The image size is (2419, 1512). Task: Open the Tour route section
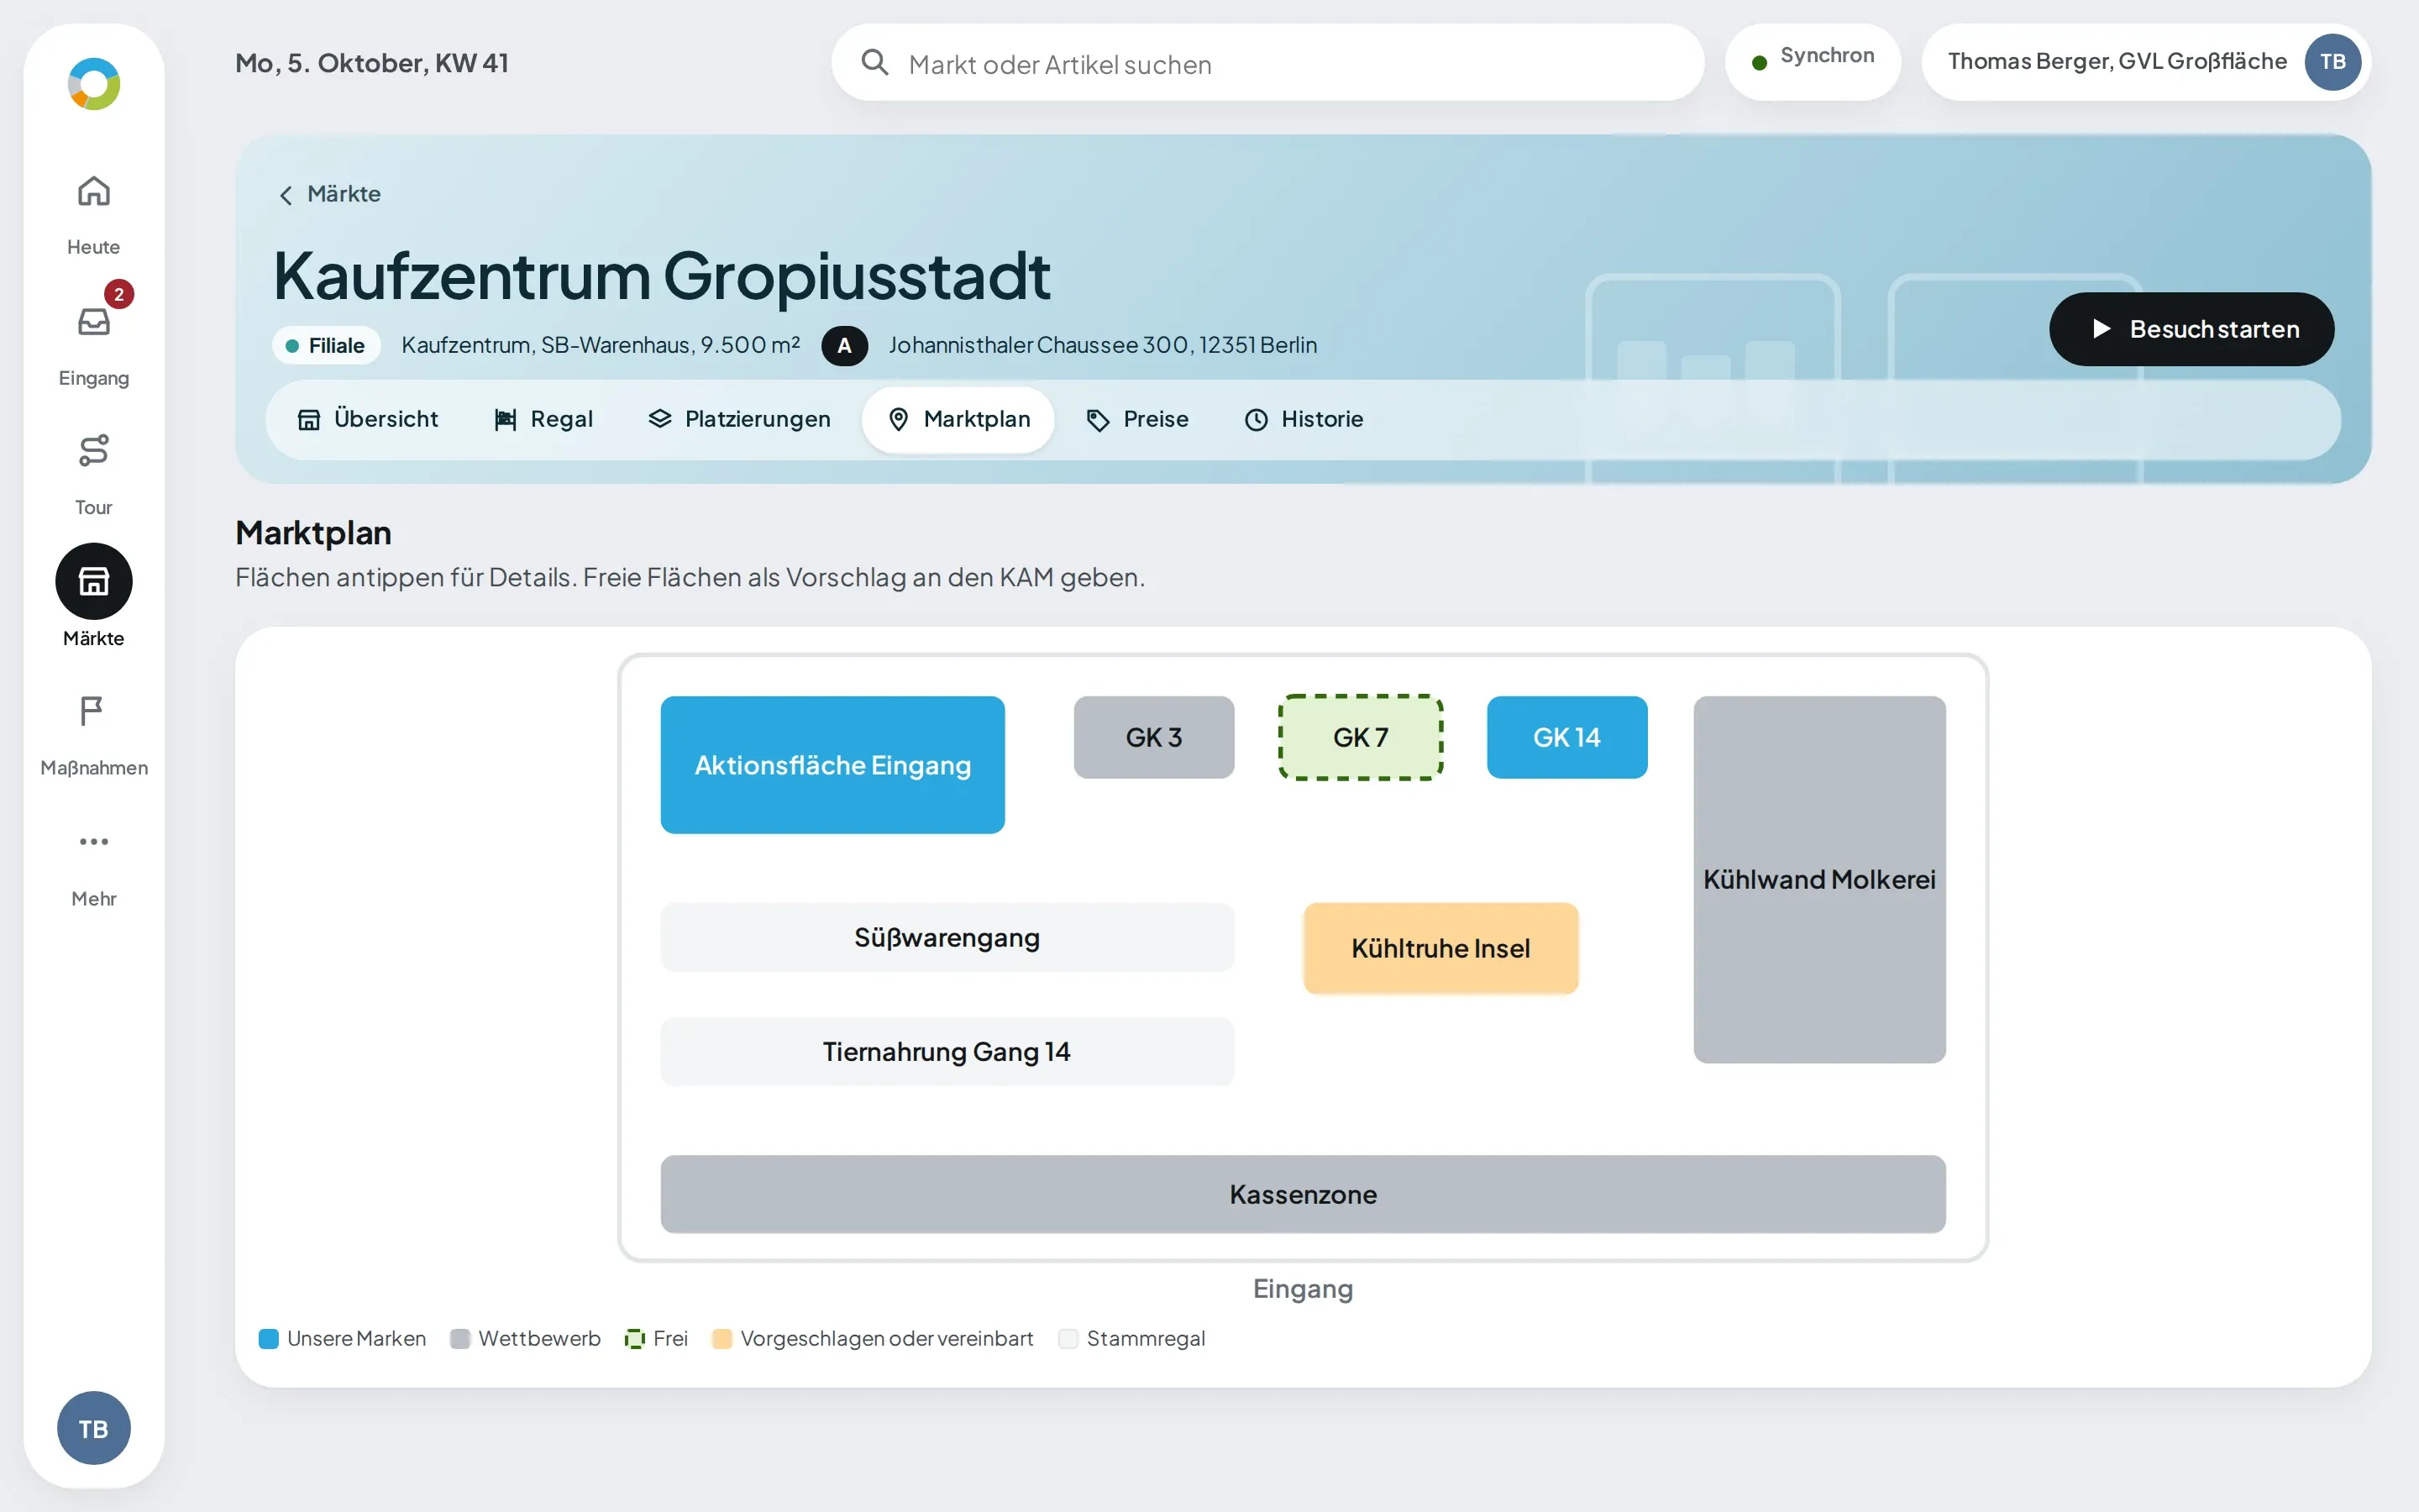click(94, 473)
